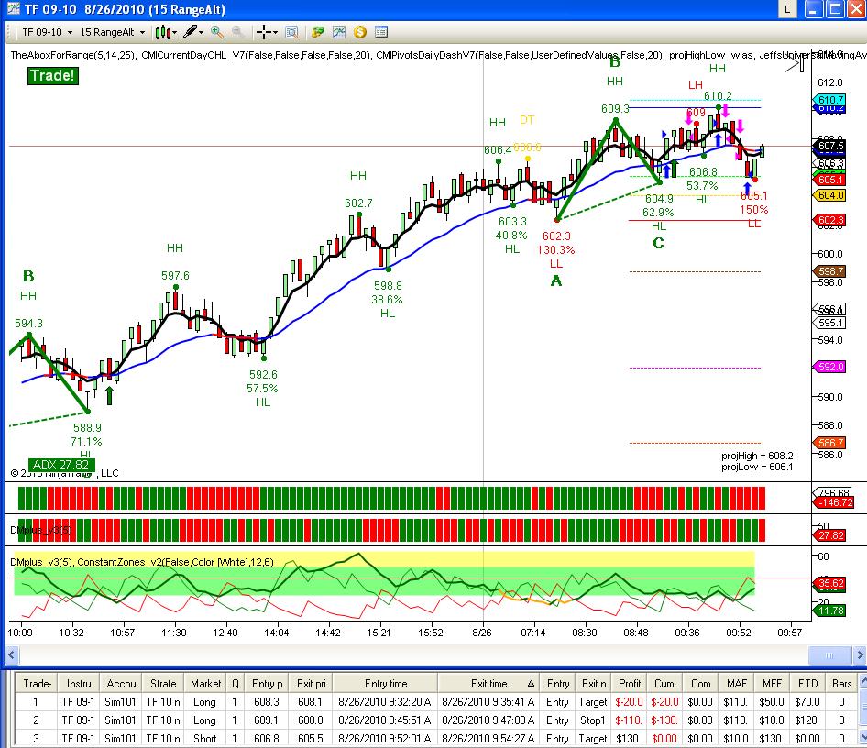
Task: Click the Stop1 exit name cell
Action: click(593, 720)
